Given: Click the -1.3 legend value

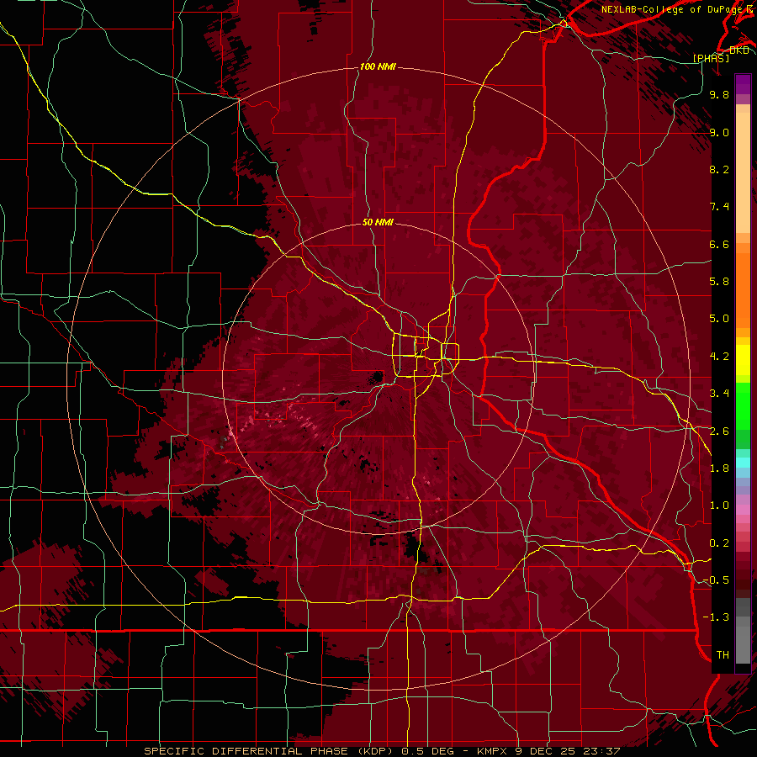Looking at the screenshot, I should (x=716, y=617).
